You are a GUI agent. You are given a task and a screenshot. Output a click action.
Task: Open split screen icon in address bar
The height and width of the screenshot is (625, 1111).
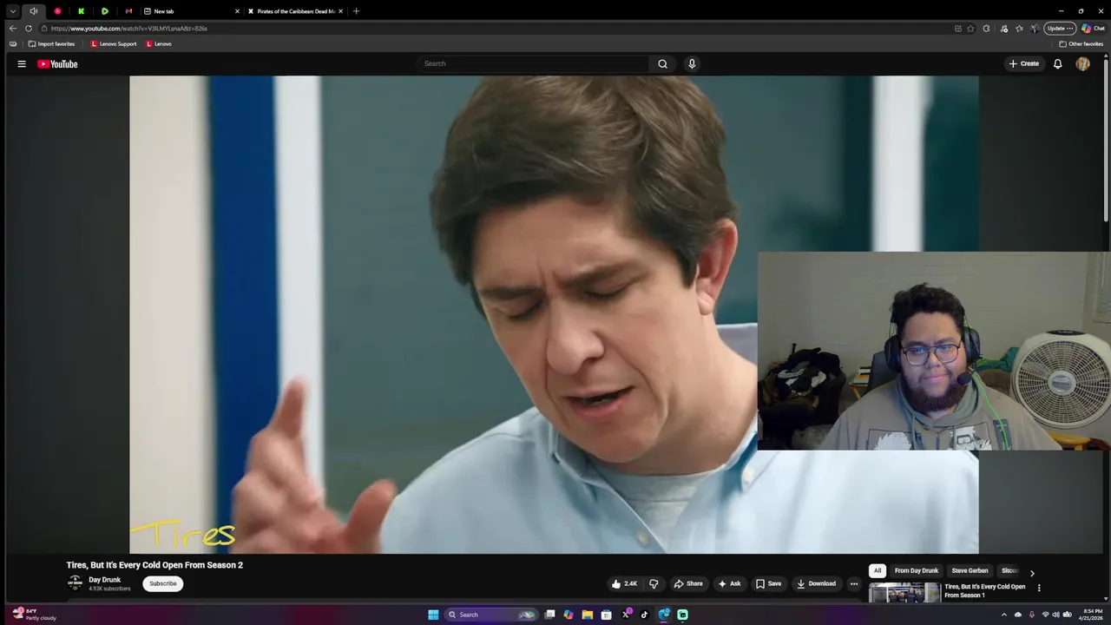click(x=957, y=28)
